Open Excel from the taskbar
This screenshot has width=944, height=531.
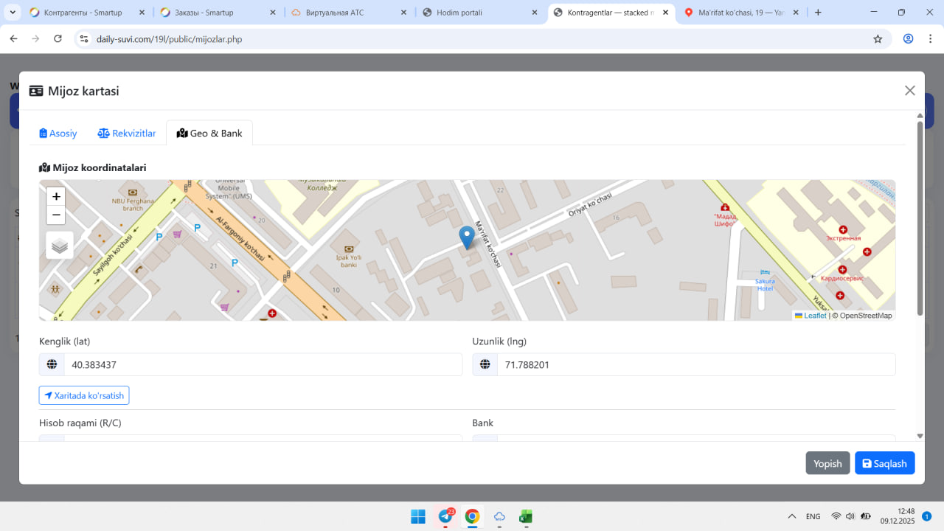[526, 516]
